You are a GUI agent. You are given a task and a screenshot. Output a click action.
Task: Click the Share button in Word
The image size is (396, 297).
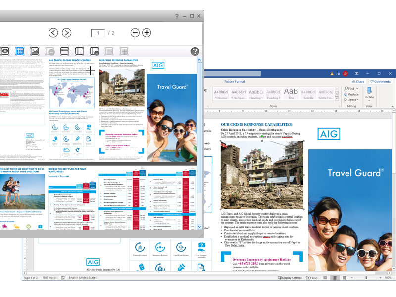click(x=358, y=82)
